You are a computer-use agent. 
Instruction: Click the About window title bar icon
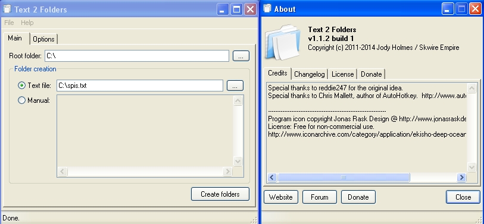(267, 10)
